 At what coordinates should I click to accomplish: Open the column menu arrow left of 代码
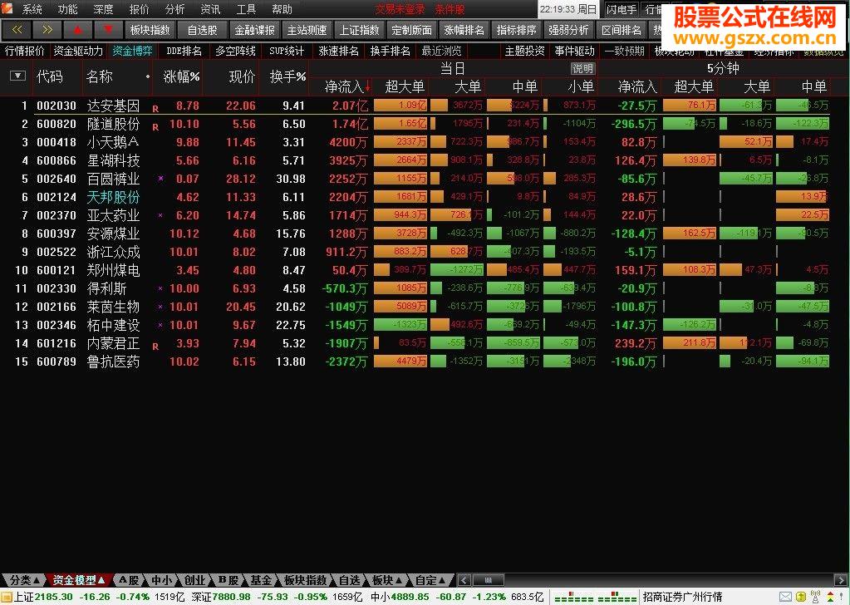pos(18,76)
